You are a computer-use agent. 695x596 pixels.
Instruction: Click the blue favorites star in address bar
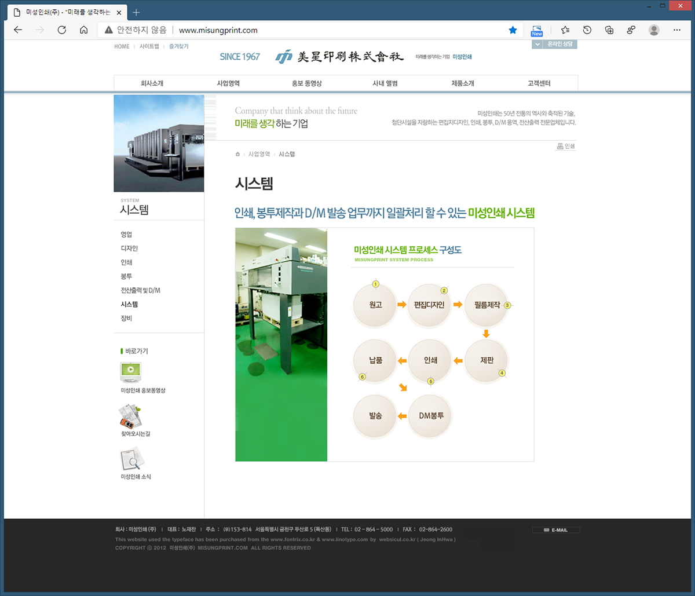(x=513, y=30)
